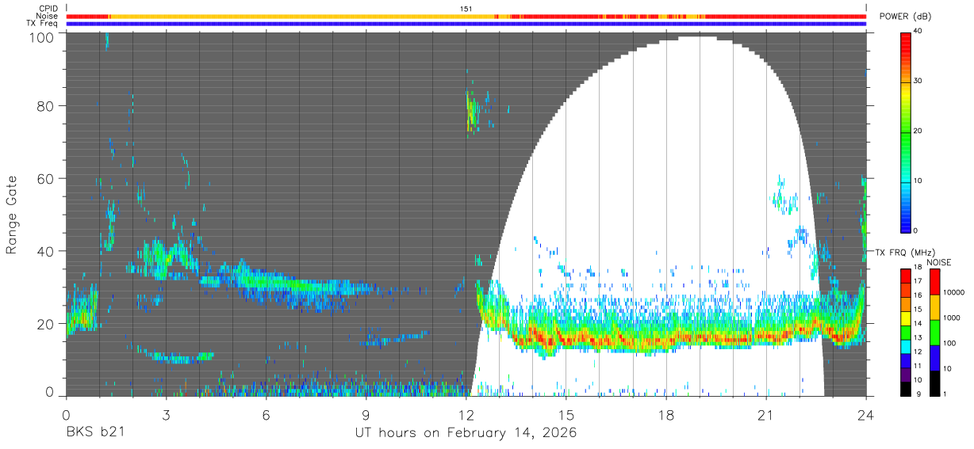Click the CPID label
The width and height of the screenshot is (974, 449).
(48, 9)
